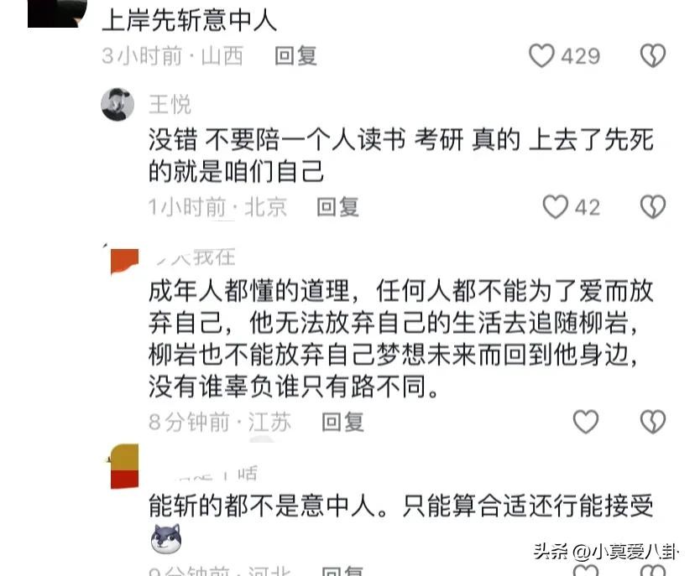This screenshot has width=695, height=576.
Task: Dislike the bottom Hebei comment
Action: [653, 570]
